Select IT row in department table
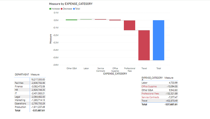This screenshot has width=210, height=119. click(30, 93)
